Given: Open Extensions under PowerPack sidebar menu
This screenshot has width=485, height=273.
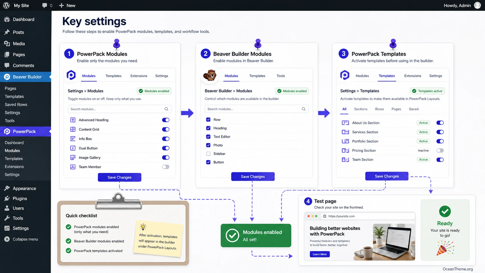Looking at the screenshot, I should 14,167.
